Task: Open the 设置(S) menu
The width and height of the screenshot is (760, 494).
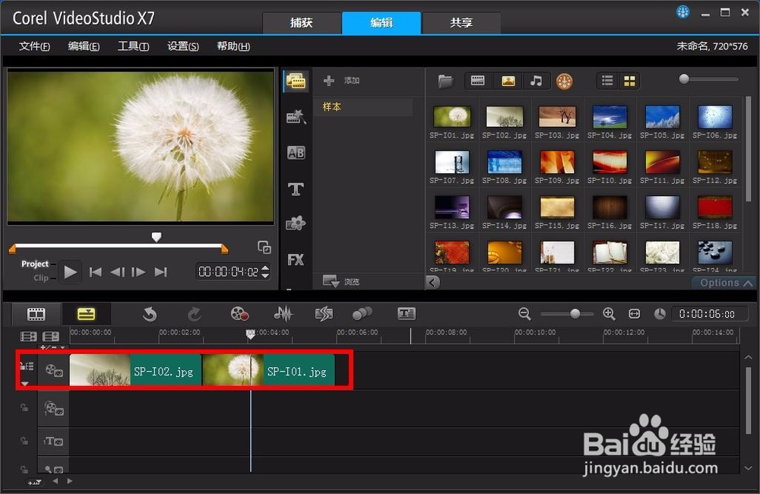Action: [183, 46]
